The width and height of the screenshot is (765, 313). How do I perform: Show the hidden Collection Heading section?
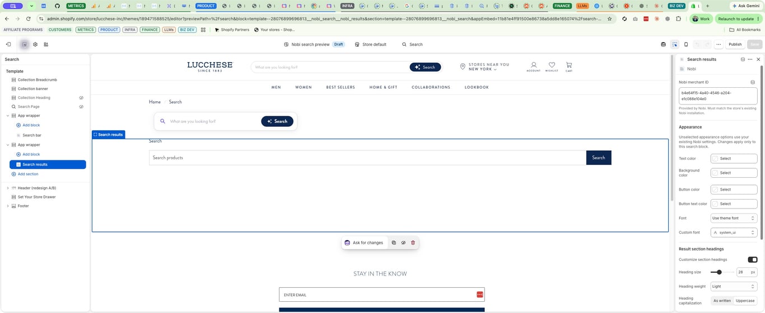pos(81,98)
